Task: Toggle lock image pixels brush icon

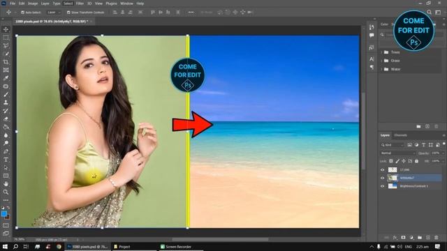Action: click(397, 161)
